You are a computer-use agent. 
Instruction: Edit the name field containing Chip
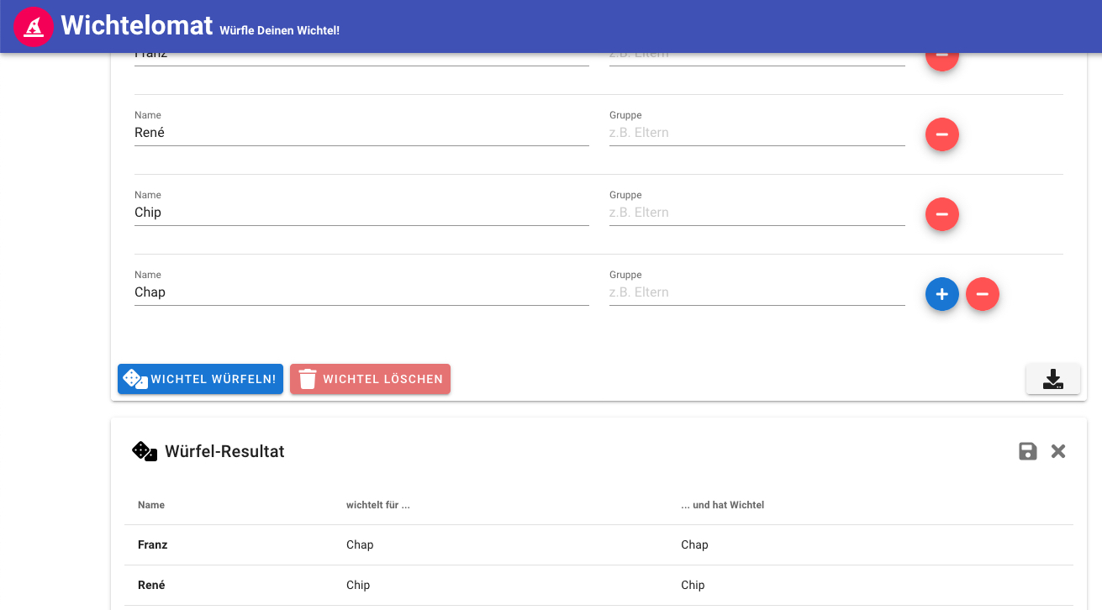click(x=361, y=213)
